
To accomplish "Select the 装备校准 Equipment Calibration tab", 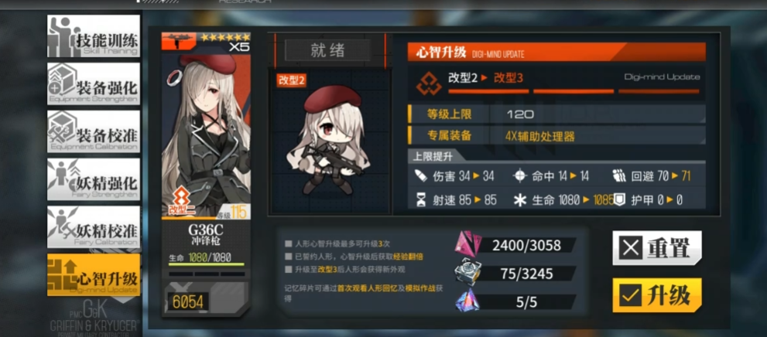I will [94, 131].
